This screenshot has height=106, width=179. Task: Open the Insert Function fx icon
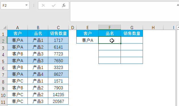64,5
